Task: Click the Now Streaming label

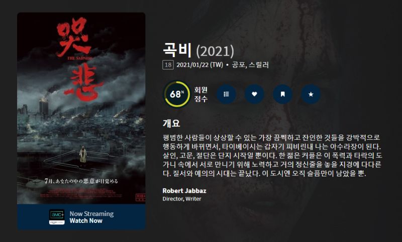Action: click(x=91, y=213)
